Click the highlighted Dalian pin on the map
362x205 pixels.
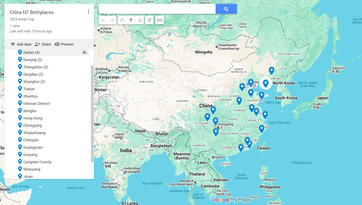tap(266, 84)
